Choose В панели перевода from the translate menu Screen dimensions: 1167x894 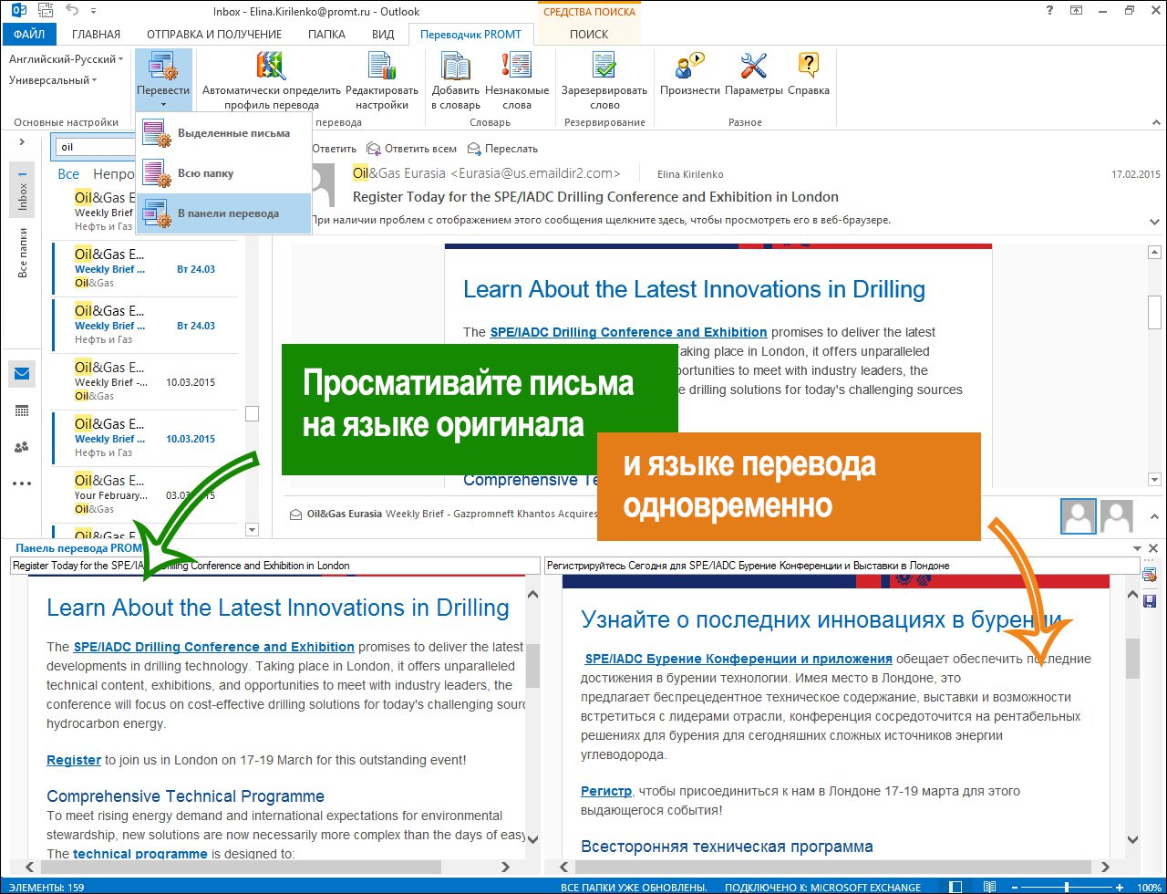pyautogui.click(x=222, y=213)
